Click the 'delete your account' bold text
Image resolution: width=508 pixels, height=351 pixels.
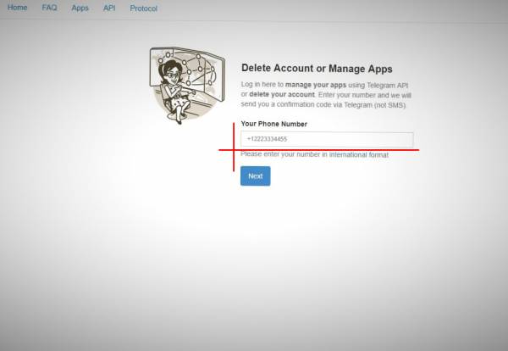(282, 94)
